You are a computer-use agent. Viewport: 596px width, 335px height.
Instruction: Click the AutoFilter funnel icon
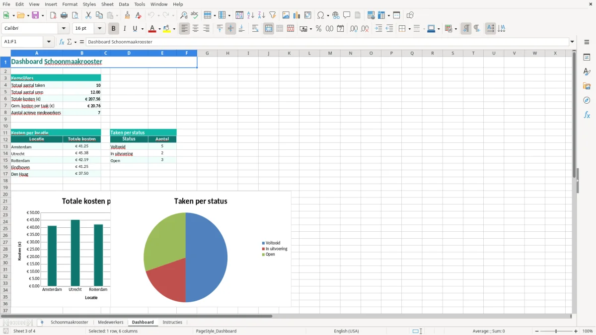point(272,15)
